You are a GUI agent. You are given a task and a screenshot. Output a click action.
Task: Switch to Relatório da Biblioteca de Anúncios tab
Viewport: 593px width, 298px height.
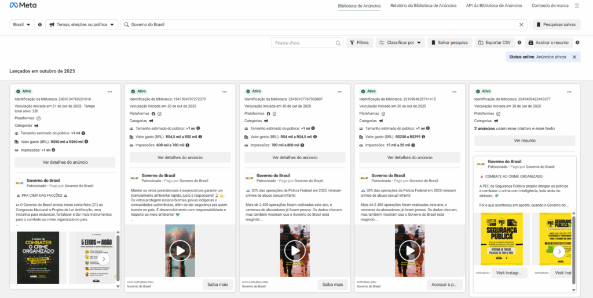(423, 6)
